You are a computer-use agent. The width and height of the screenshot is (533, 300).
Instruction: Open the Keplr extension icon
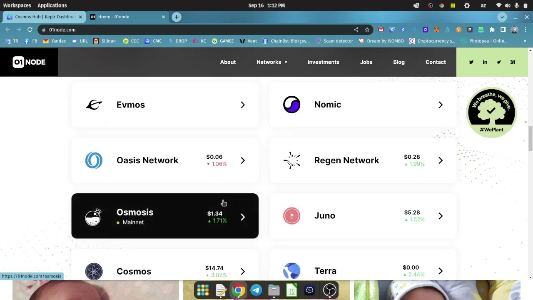point(392,30)
